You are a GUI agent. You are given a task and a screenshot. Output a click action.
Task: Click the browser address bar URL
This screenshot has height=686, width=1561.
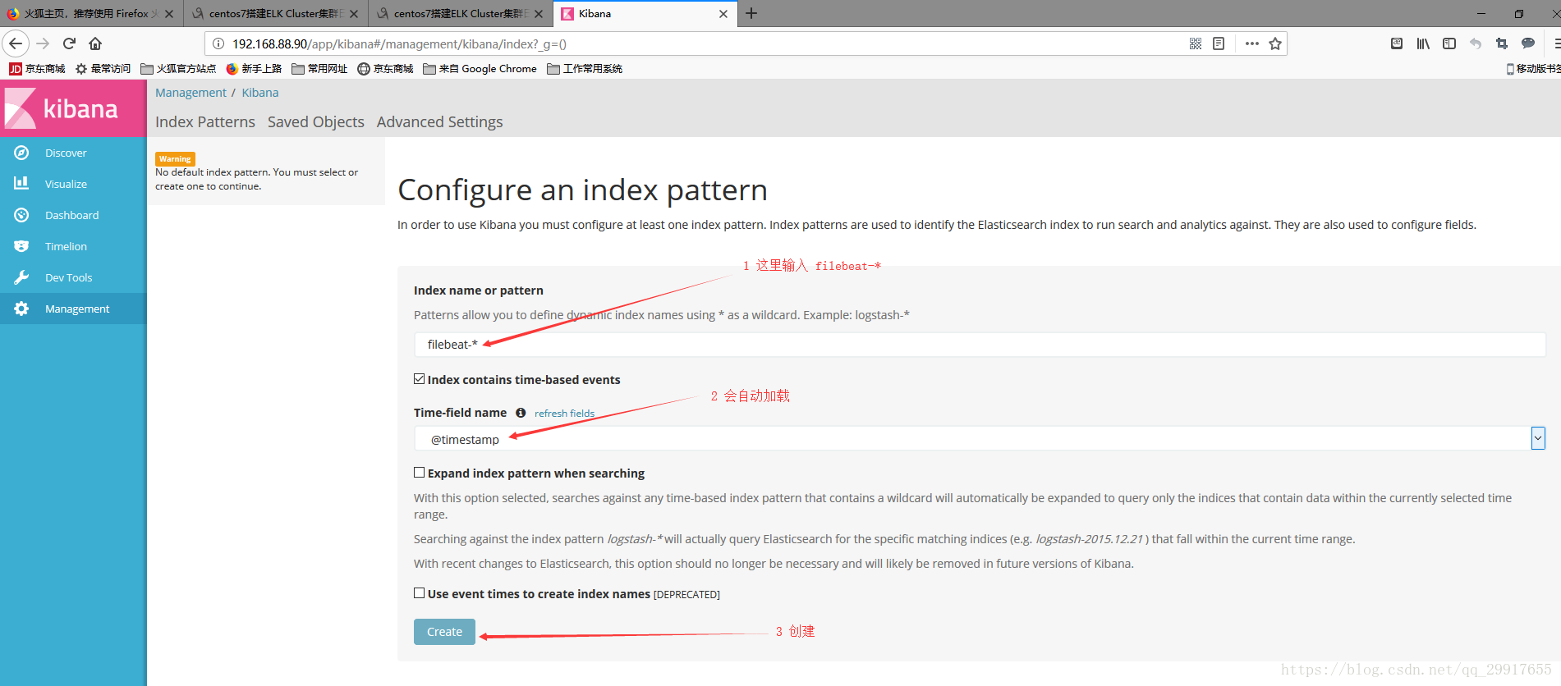point(399,44)
